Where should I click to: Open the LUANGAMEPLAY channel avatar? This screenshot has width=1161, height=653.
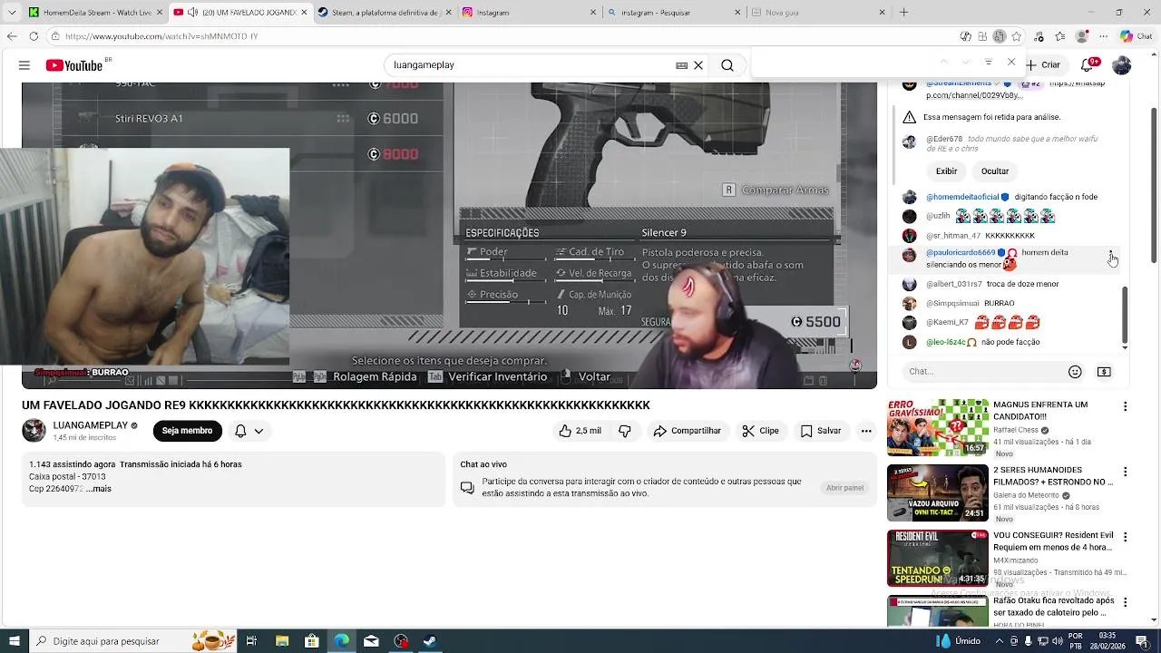34,430
